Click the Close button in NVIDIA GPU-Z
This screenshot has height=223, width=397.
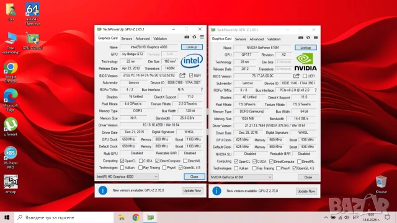tap(308, 177)
